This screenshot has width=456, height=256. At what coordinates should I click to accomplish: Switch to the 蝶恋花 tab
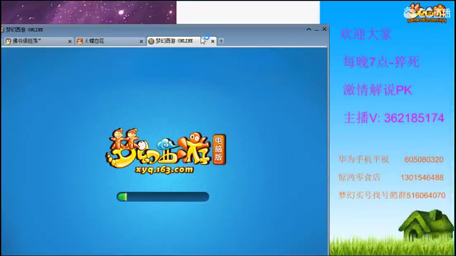click(x=110, y=41)
